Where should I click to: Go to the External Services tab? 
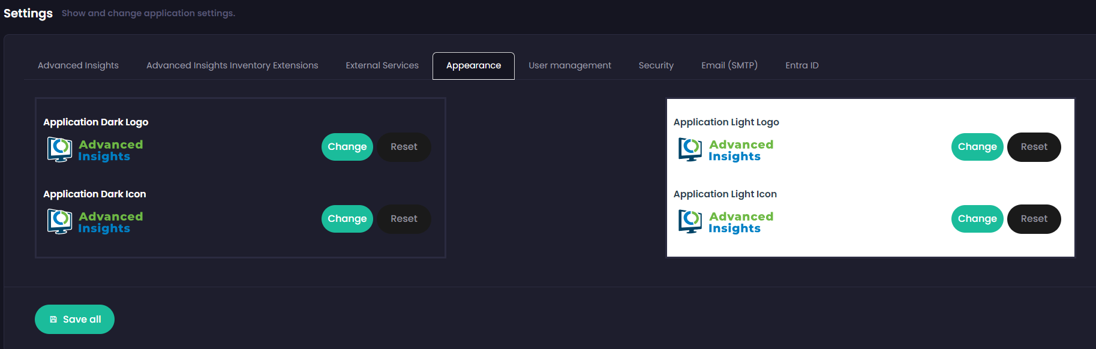pos(382,65)
